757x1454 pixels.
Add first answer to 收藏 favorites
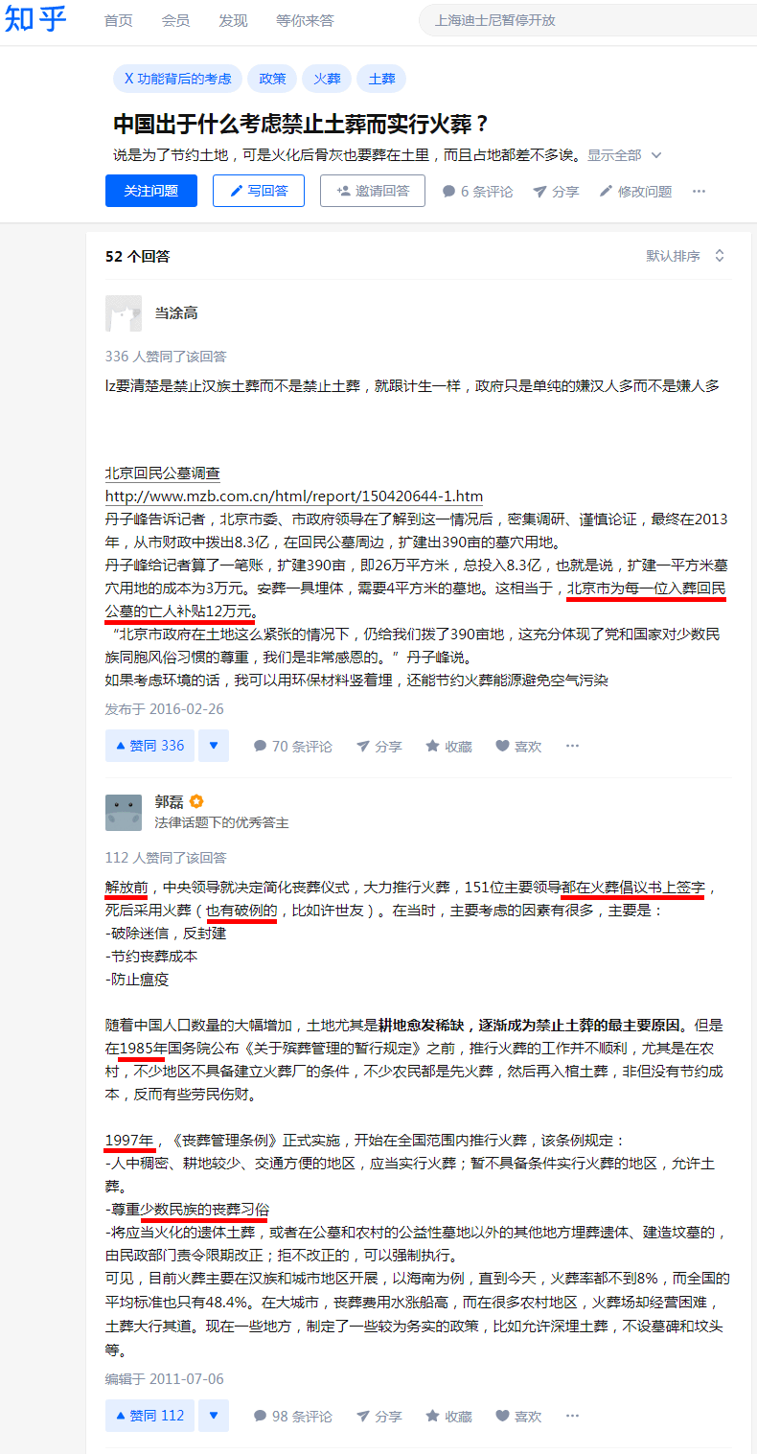pyautogui.click(x=448, y=746)
